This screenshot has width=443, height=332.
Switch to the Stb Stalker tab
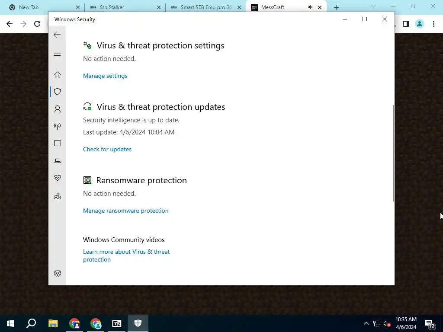pos(124,7)
